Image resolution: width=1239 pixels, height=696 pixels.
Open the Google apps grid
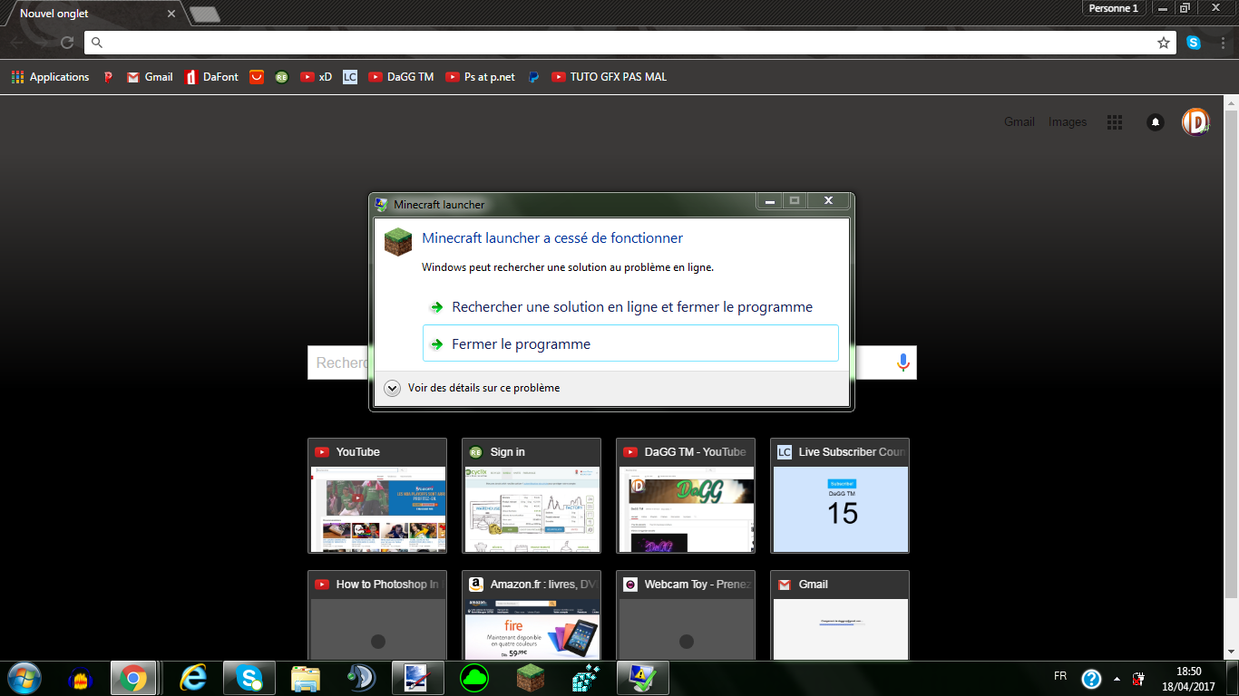[x=1115, y=121]
